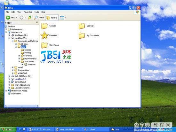Open the View menu
The width and height of the screenshot is (176, 132).
point(19,12)
